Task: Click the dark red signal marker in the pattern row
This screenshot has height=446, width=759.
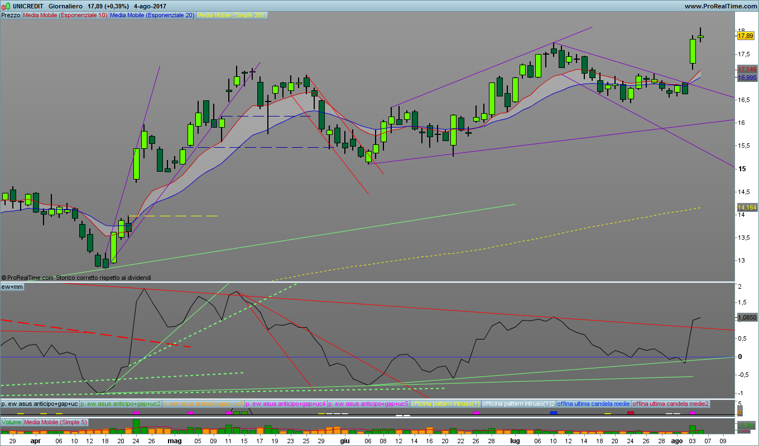Action: coord(631,413)
